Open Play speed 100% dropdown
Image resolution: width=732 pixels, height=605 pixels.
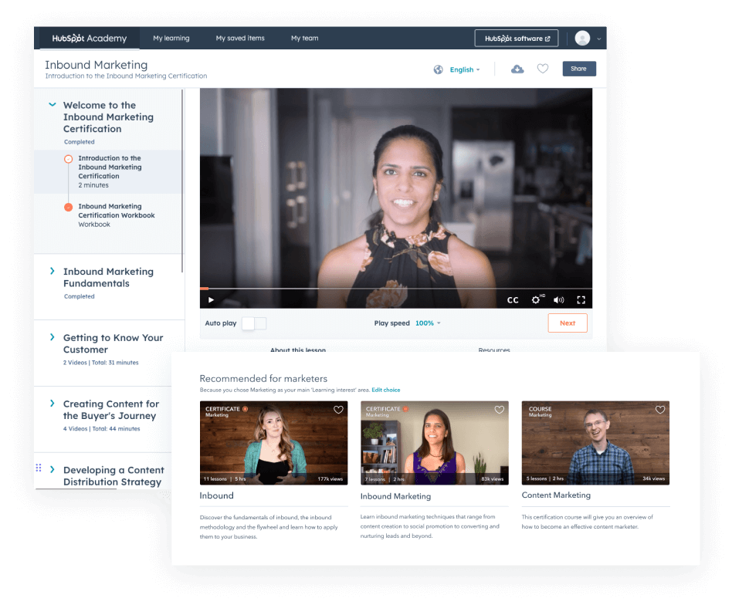(428, 323)
